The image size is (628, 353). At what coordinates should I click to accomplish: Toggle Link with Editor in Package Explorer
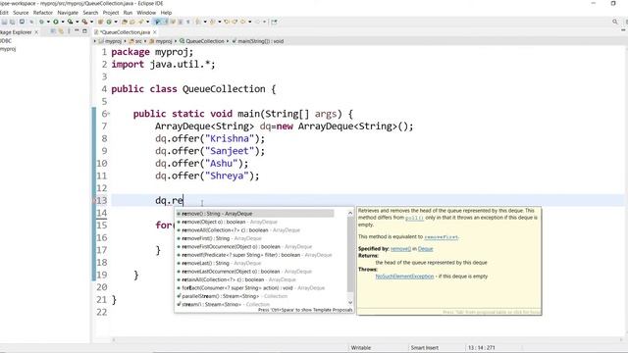tap(61, 30)
